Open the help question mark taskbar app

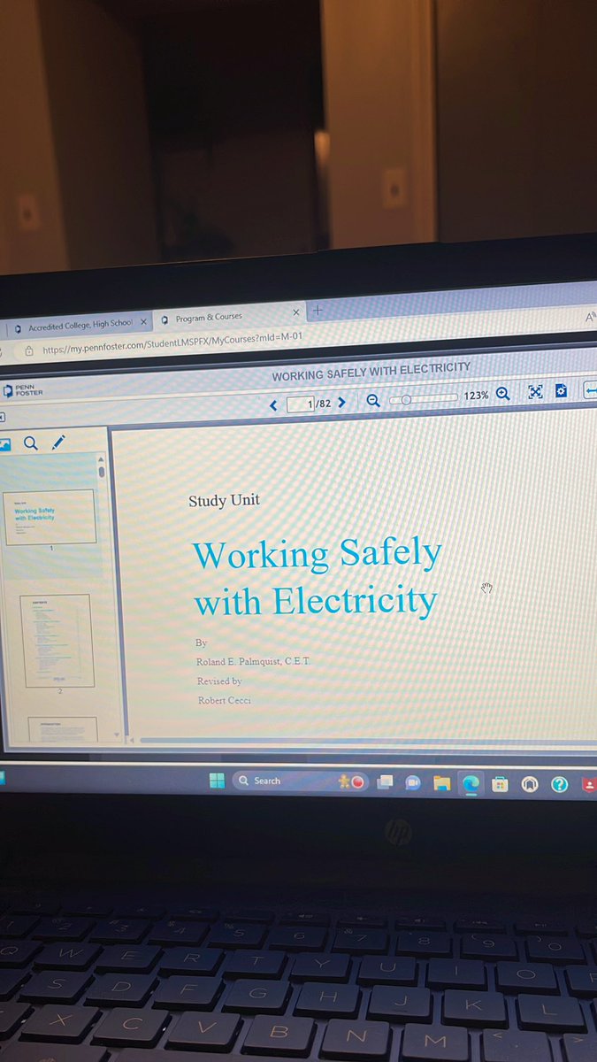(559, 785)
